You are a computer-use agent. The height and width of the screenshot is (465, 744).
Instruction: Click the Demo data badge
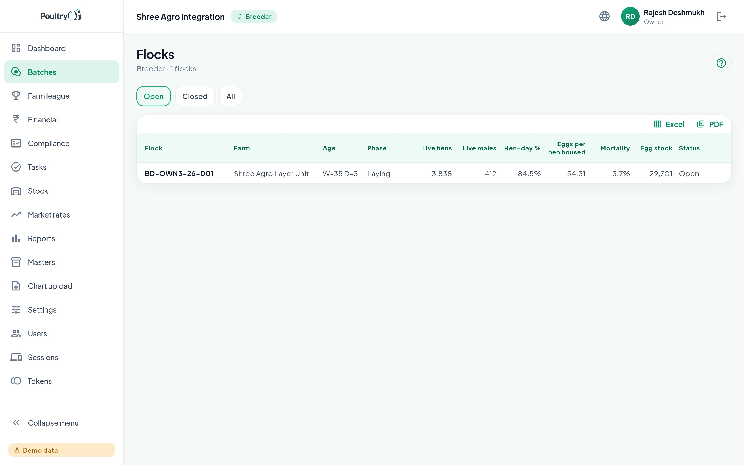pyautogui.click(x=61, y=450)
